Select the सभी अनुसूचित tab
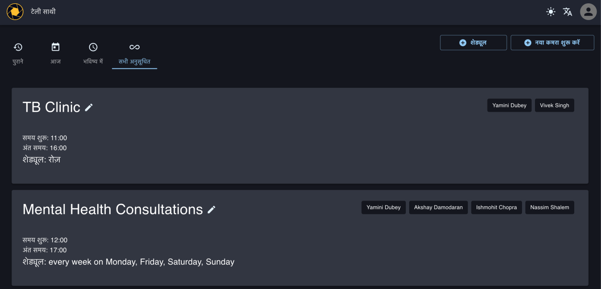This screenshot has height=289, width=601. (x=134, y=54)
